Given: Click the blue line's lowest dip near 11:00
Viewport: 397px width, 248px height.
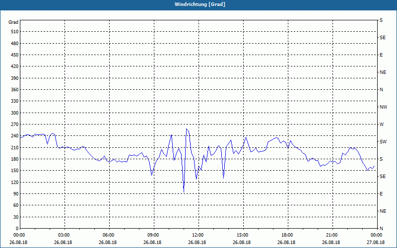Looking at the screenshot, I should pyautogui.click(x=184, y=192).
